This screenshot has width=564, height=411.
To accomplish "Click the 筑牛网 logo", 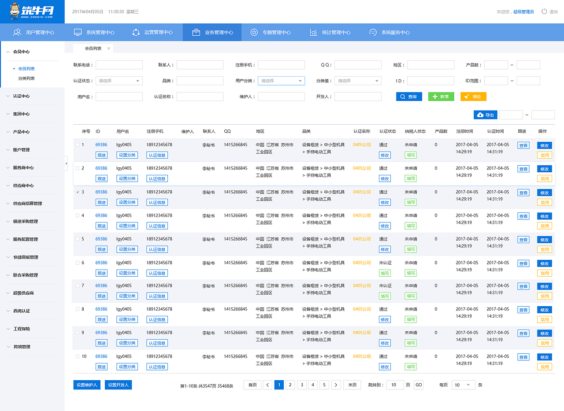I will pyautogui.click(x=32, y=11).
